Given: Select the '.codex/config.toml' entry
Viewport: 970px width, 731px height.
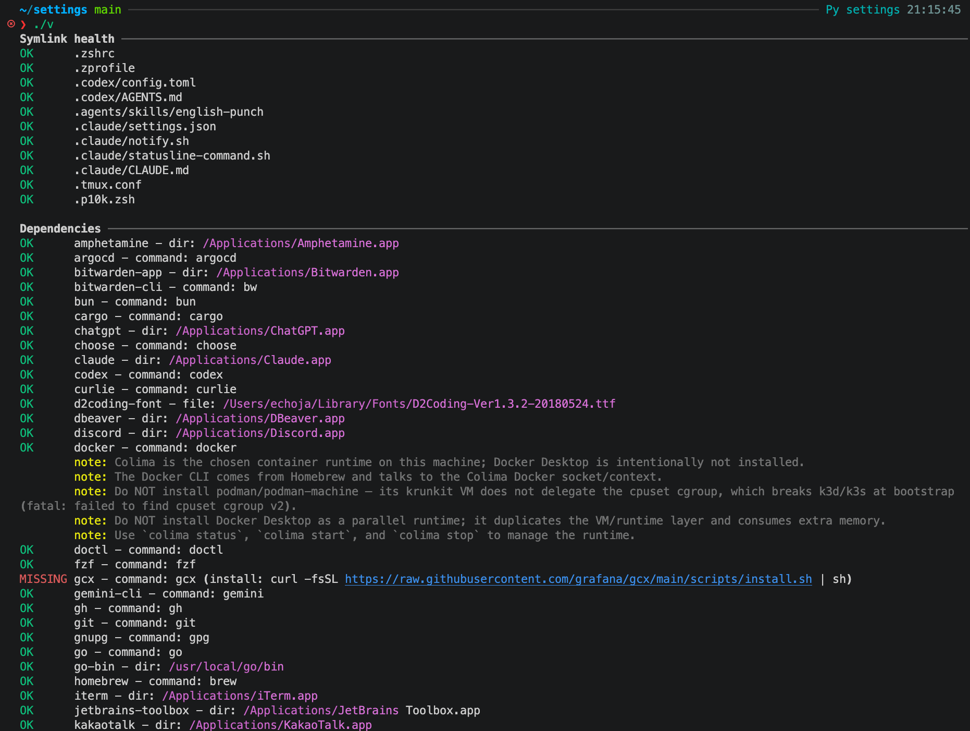Looking at the screenshot, I should (x=135, y=83).
